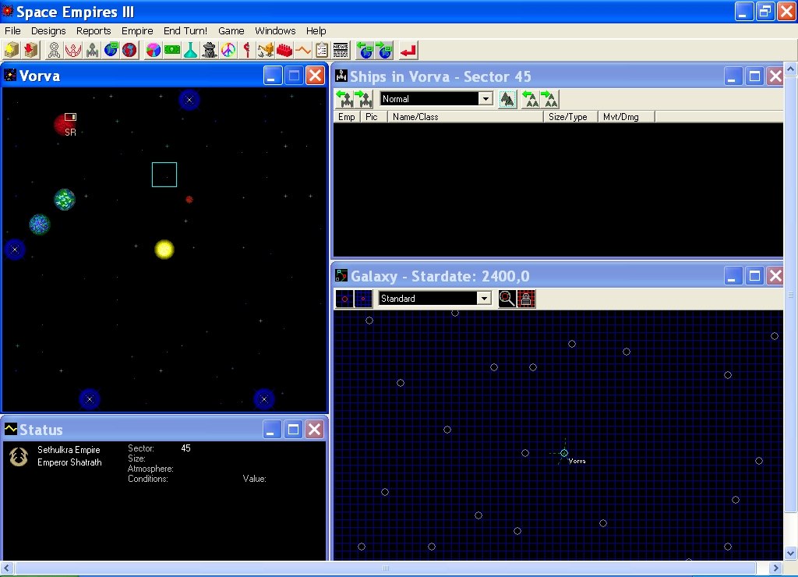Click next fleet right-arrow icon

pos(549,99)
